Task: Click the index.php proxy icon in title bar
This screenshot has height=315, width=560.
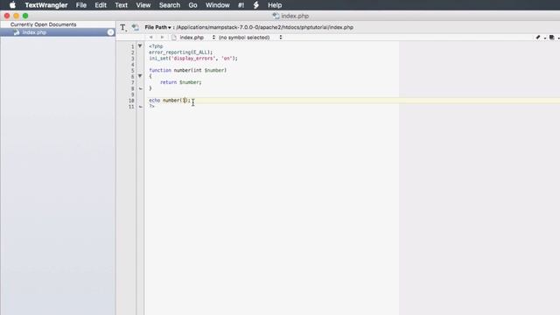Action: pos(276,16)
